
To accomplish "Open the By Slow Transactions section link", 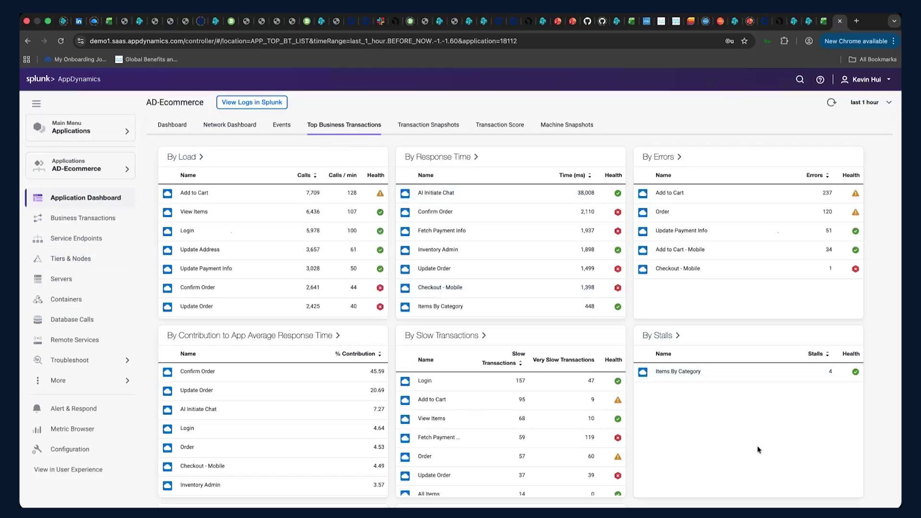I will [x=445, y=336].
